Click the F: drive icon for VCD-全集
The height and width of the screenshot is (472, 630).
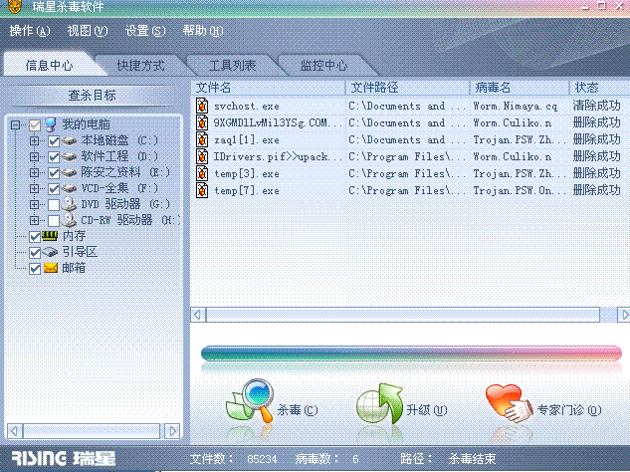[x=69, y=188]
